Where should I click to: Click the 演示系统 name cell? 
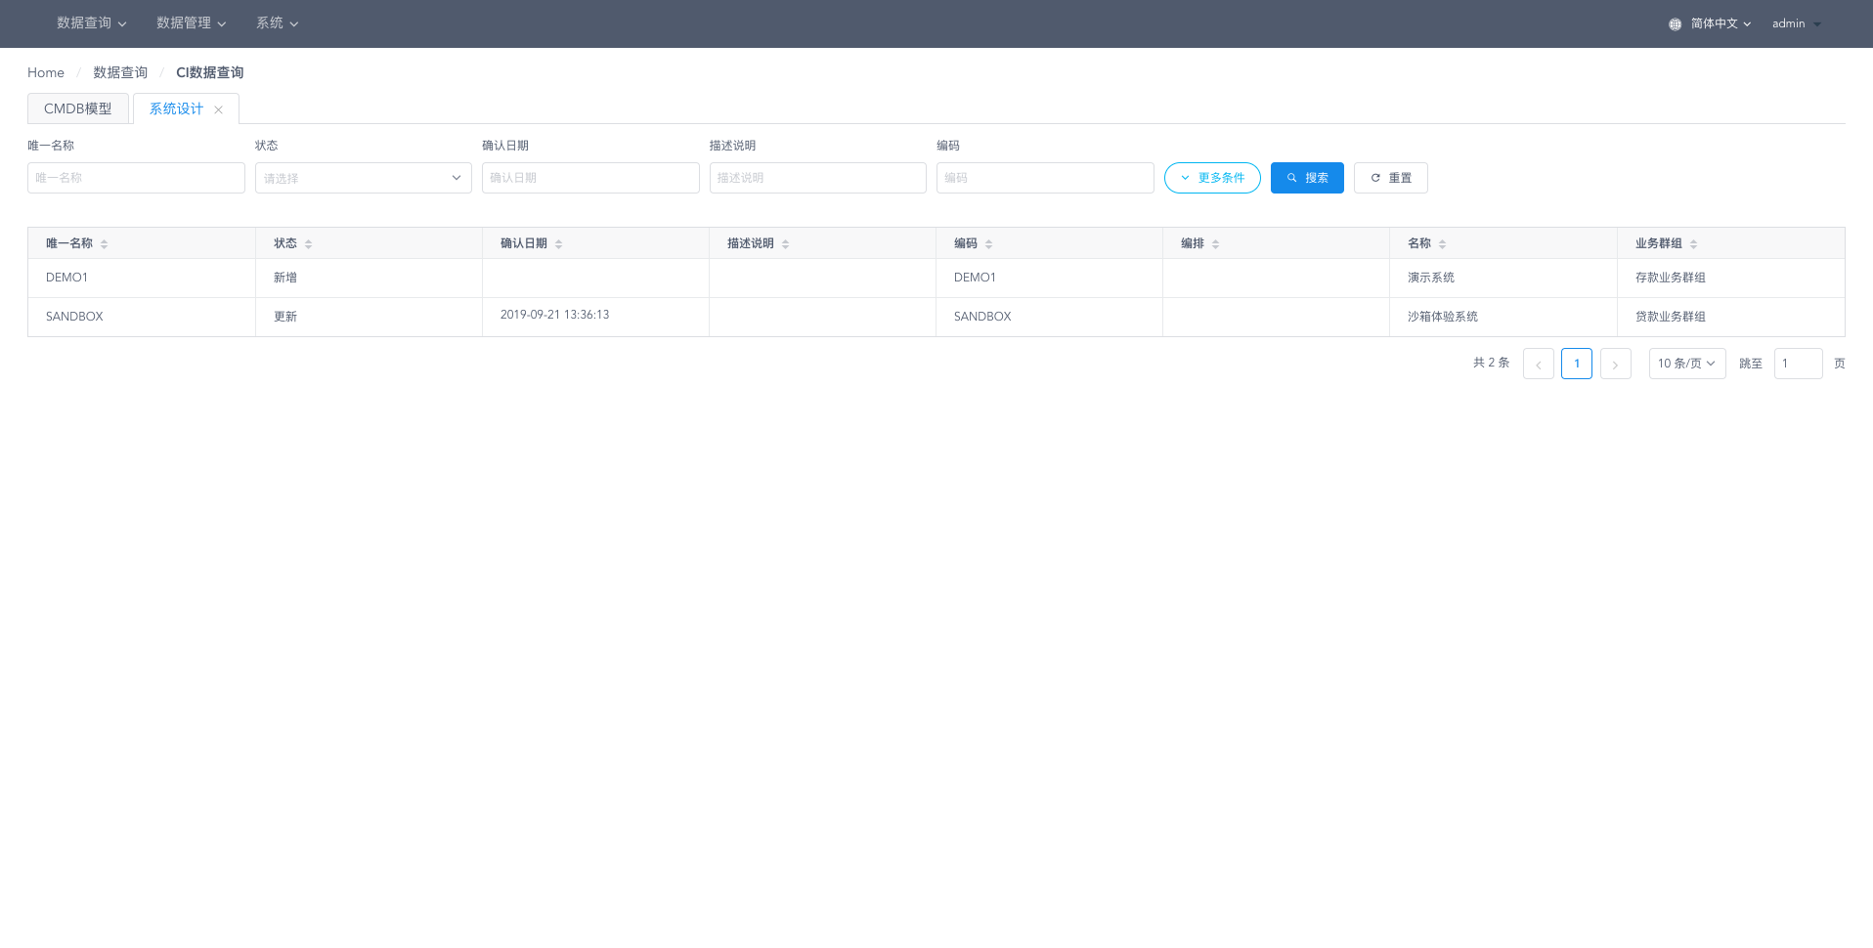point(1503,278)
